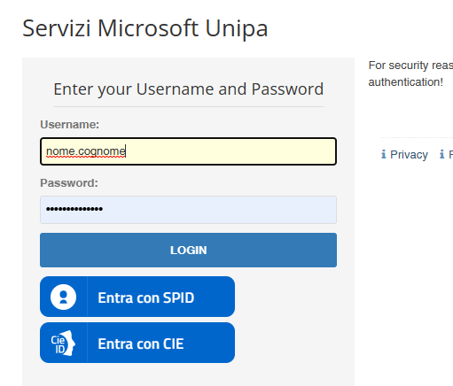Click the Username: label
Image resolution: width=453 pixels, height=386 pixels.
(70, 125)
